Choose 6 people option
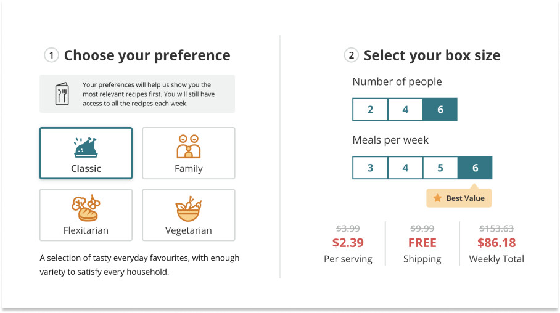 (440, 109)
